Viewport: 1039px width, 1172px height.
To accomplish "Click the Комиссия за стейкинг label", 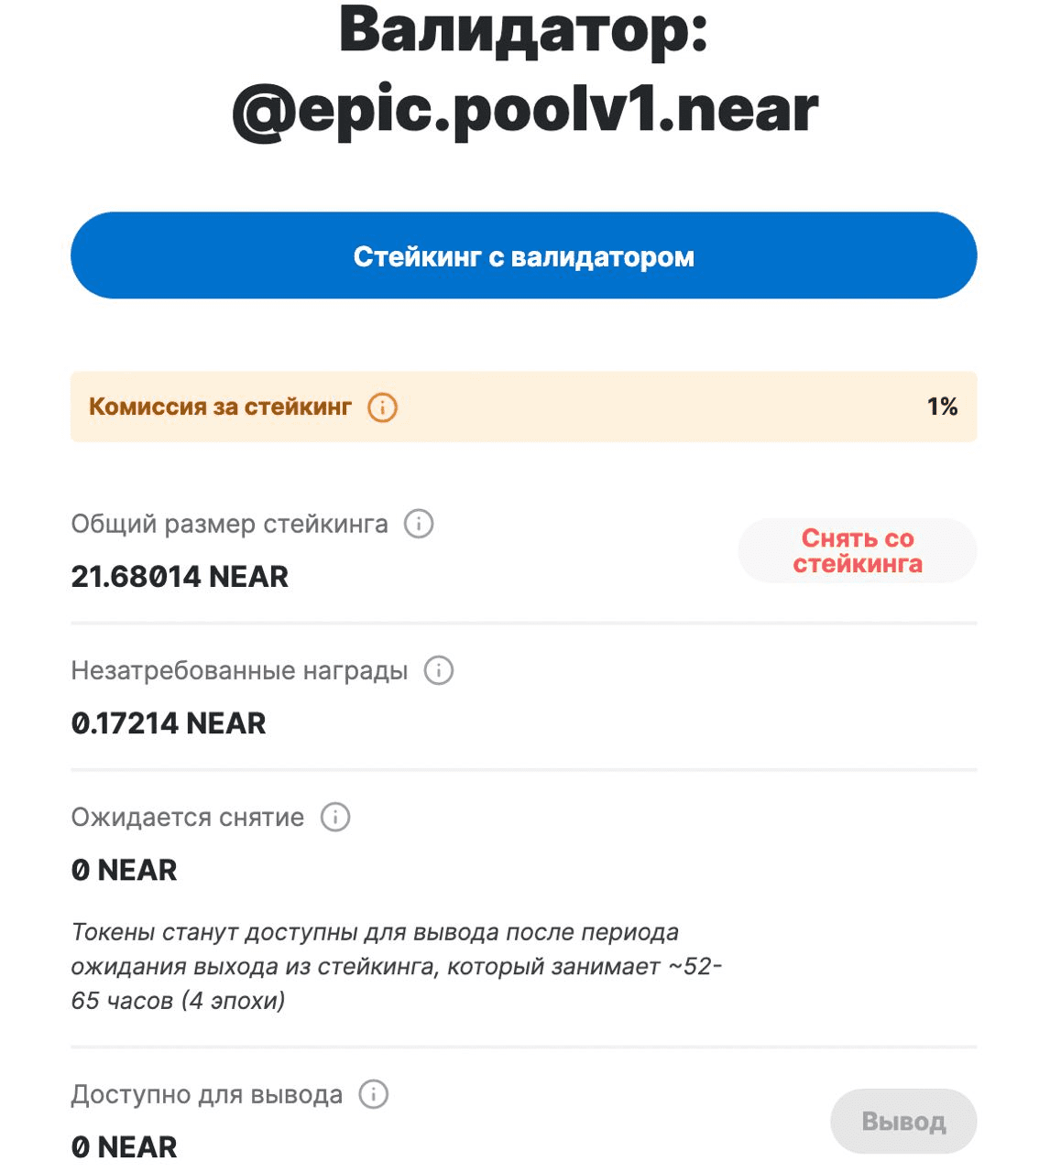I will pyautogui.click(x=220, y=407).
